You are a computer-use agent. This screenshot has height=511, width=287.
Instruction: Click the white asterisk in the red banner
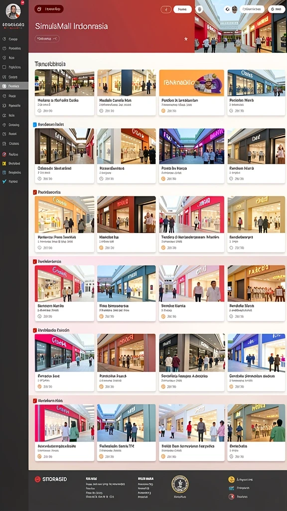coord(186,39)
